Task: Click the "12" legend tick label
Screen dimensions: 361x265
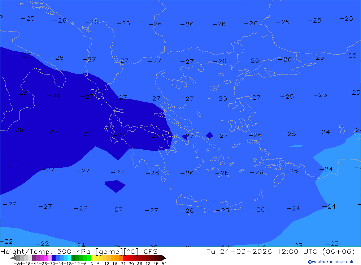Action: 106,264
